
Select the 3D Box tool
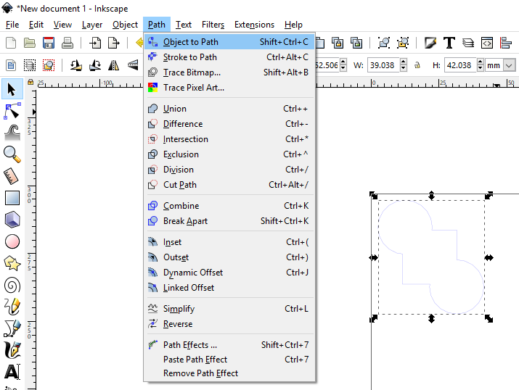tap(12, 220)
